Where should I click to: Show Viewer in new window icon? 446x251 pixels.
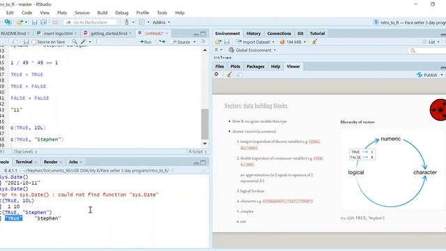pyautogui.click(x=240, y=75)
